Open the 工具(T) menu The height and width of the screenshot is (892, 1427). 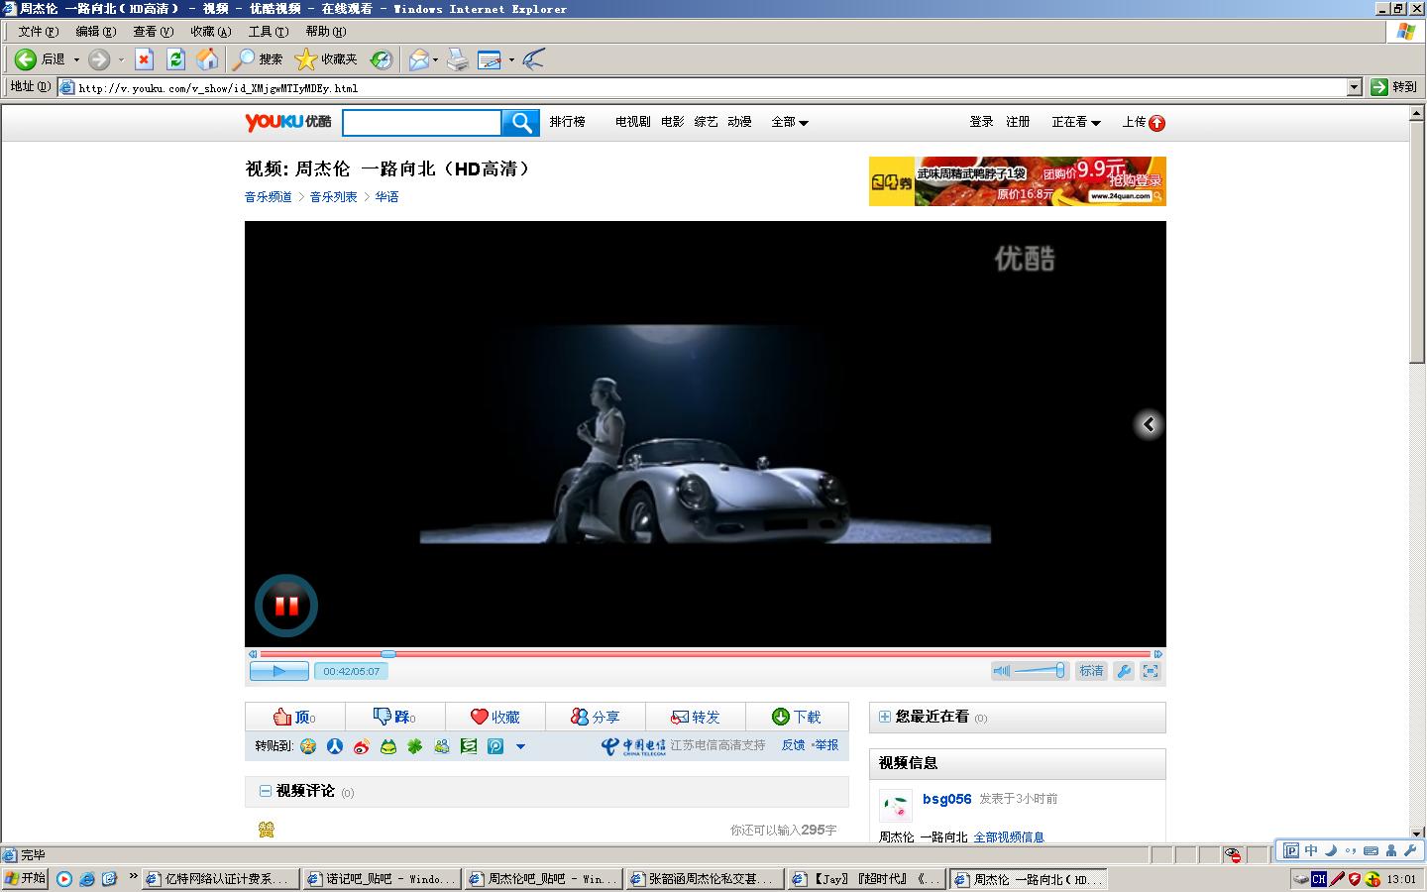269,32
